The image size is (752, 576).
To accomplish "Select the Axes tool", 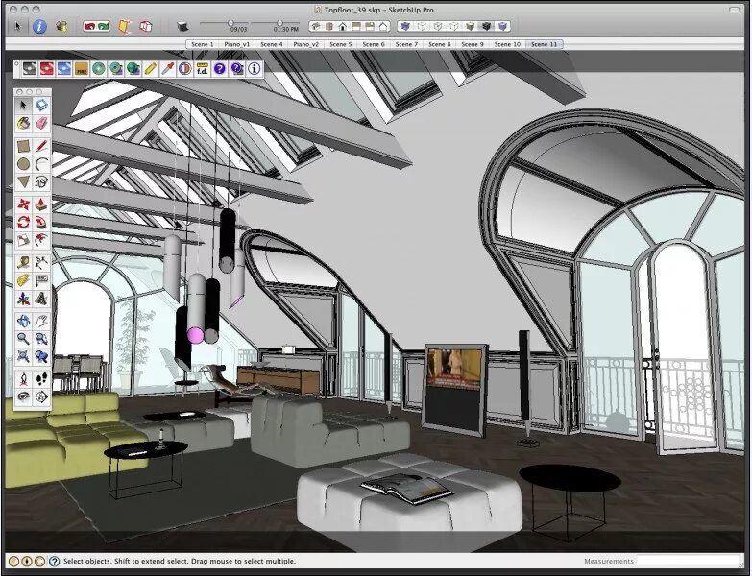I will 23,299.
